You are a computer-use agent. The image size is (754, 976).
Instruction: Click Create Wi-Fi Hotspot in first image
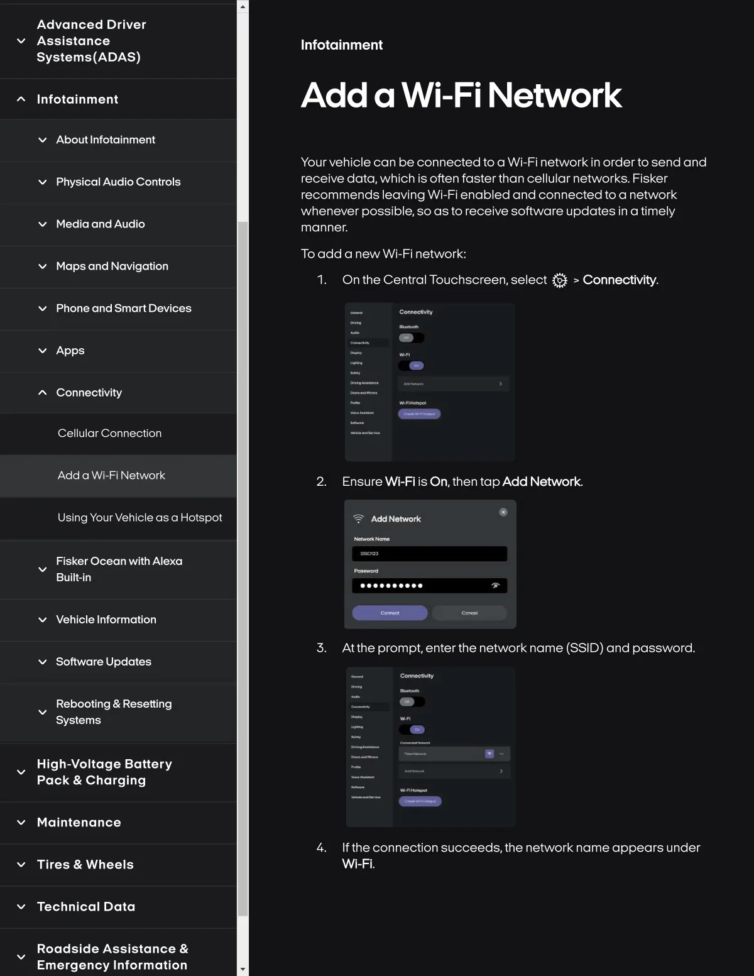pyautogui.click(x=419, y=414)
